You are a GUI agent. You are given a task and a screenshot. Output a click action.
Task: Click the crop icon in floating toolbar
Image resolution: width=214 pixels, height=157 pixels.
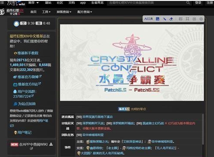[x=187, y=19]
